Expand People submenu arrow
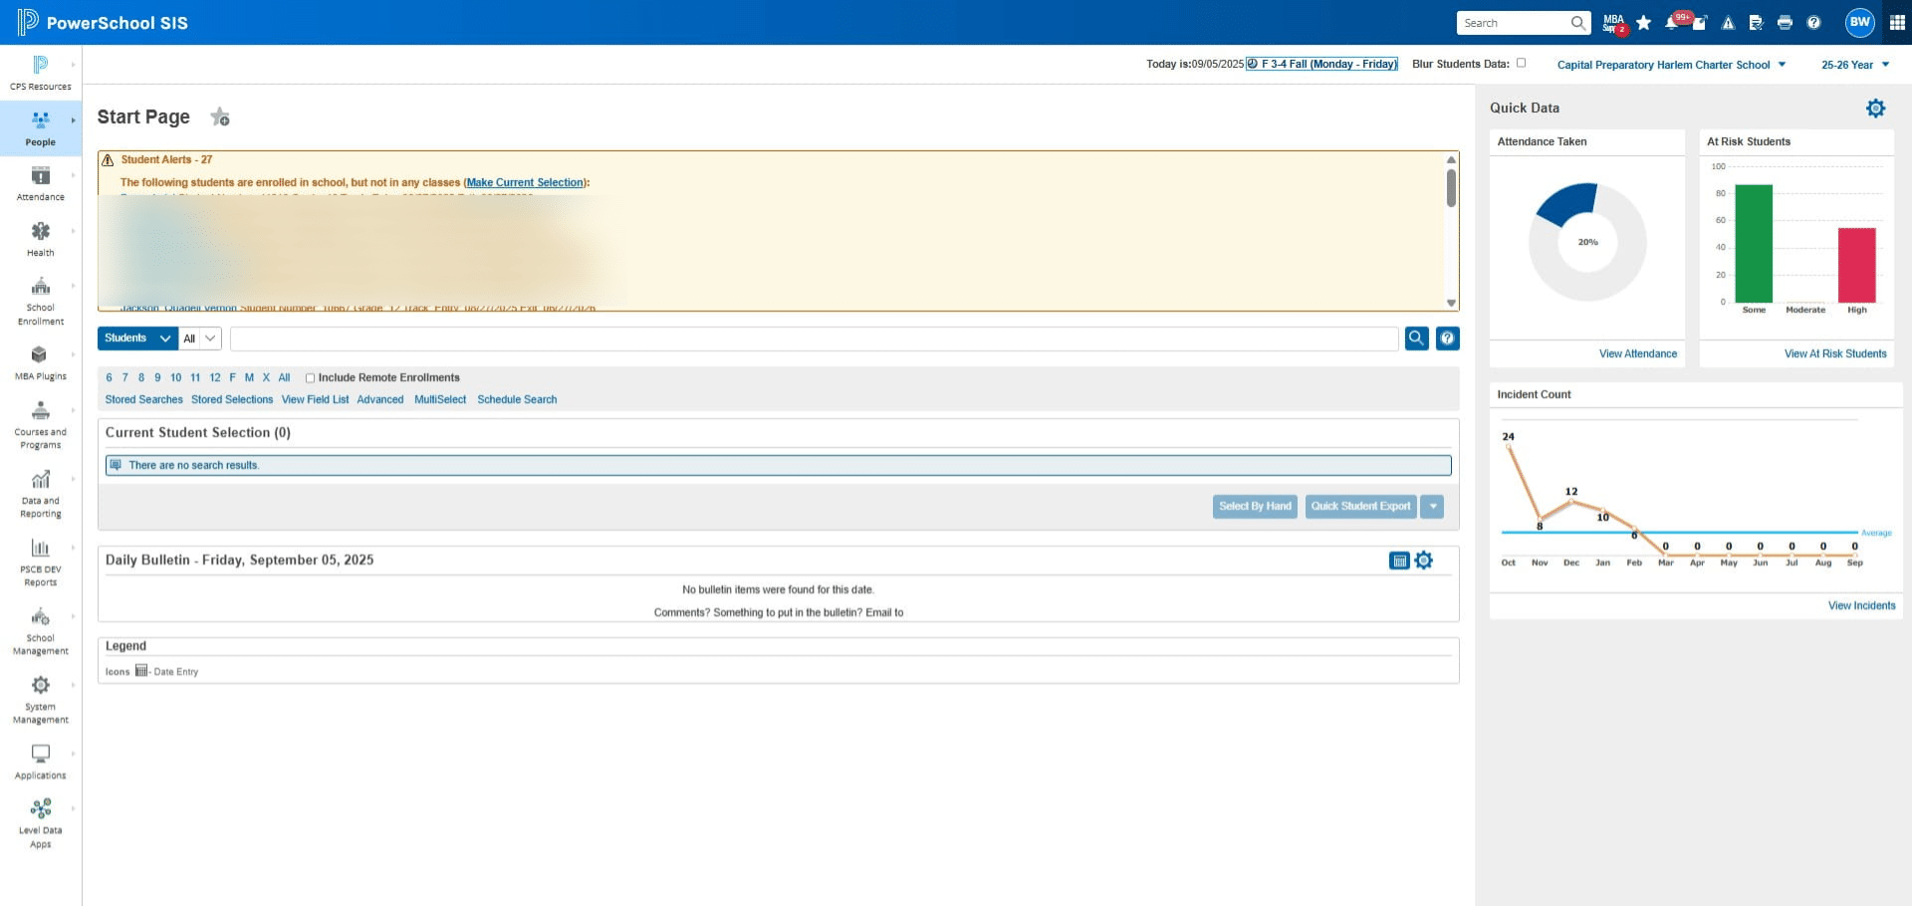This screenshot has width=1912, height=906. (73, 120)
